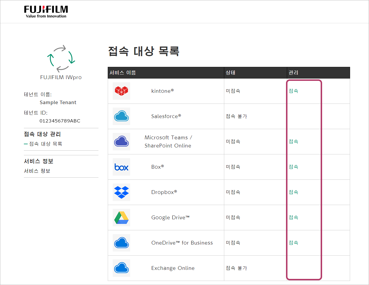
Task: Click the Salesforce cloud icon
Action: coord(121,116)
